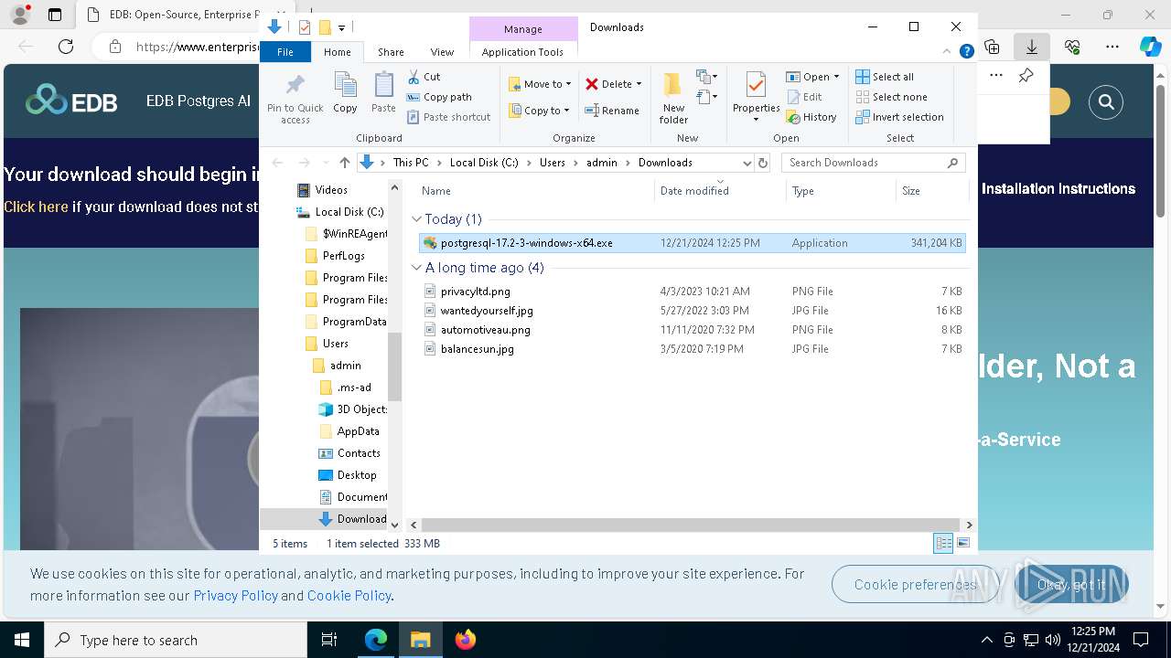
Task: Open Firefox from the taskbar
Action: (466, 640)
